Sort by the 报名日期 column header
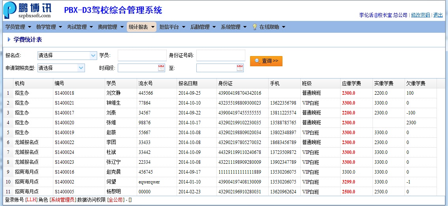This screenshot has height=206, width=448. click(197, 83)
